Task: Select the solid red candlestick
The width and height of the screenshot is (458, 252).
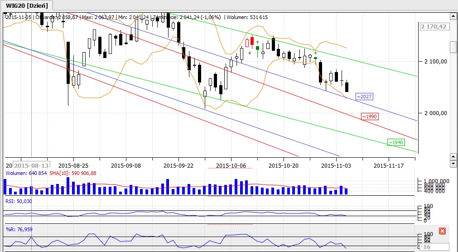Action: point(252,41)
